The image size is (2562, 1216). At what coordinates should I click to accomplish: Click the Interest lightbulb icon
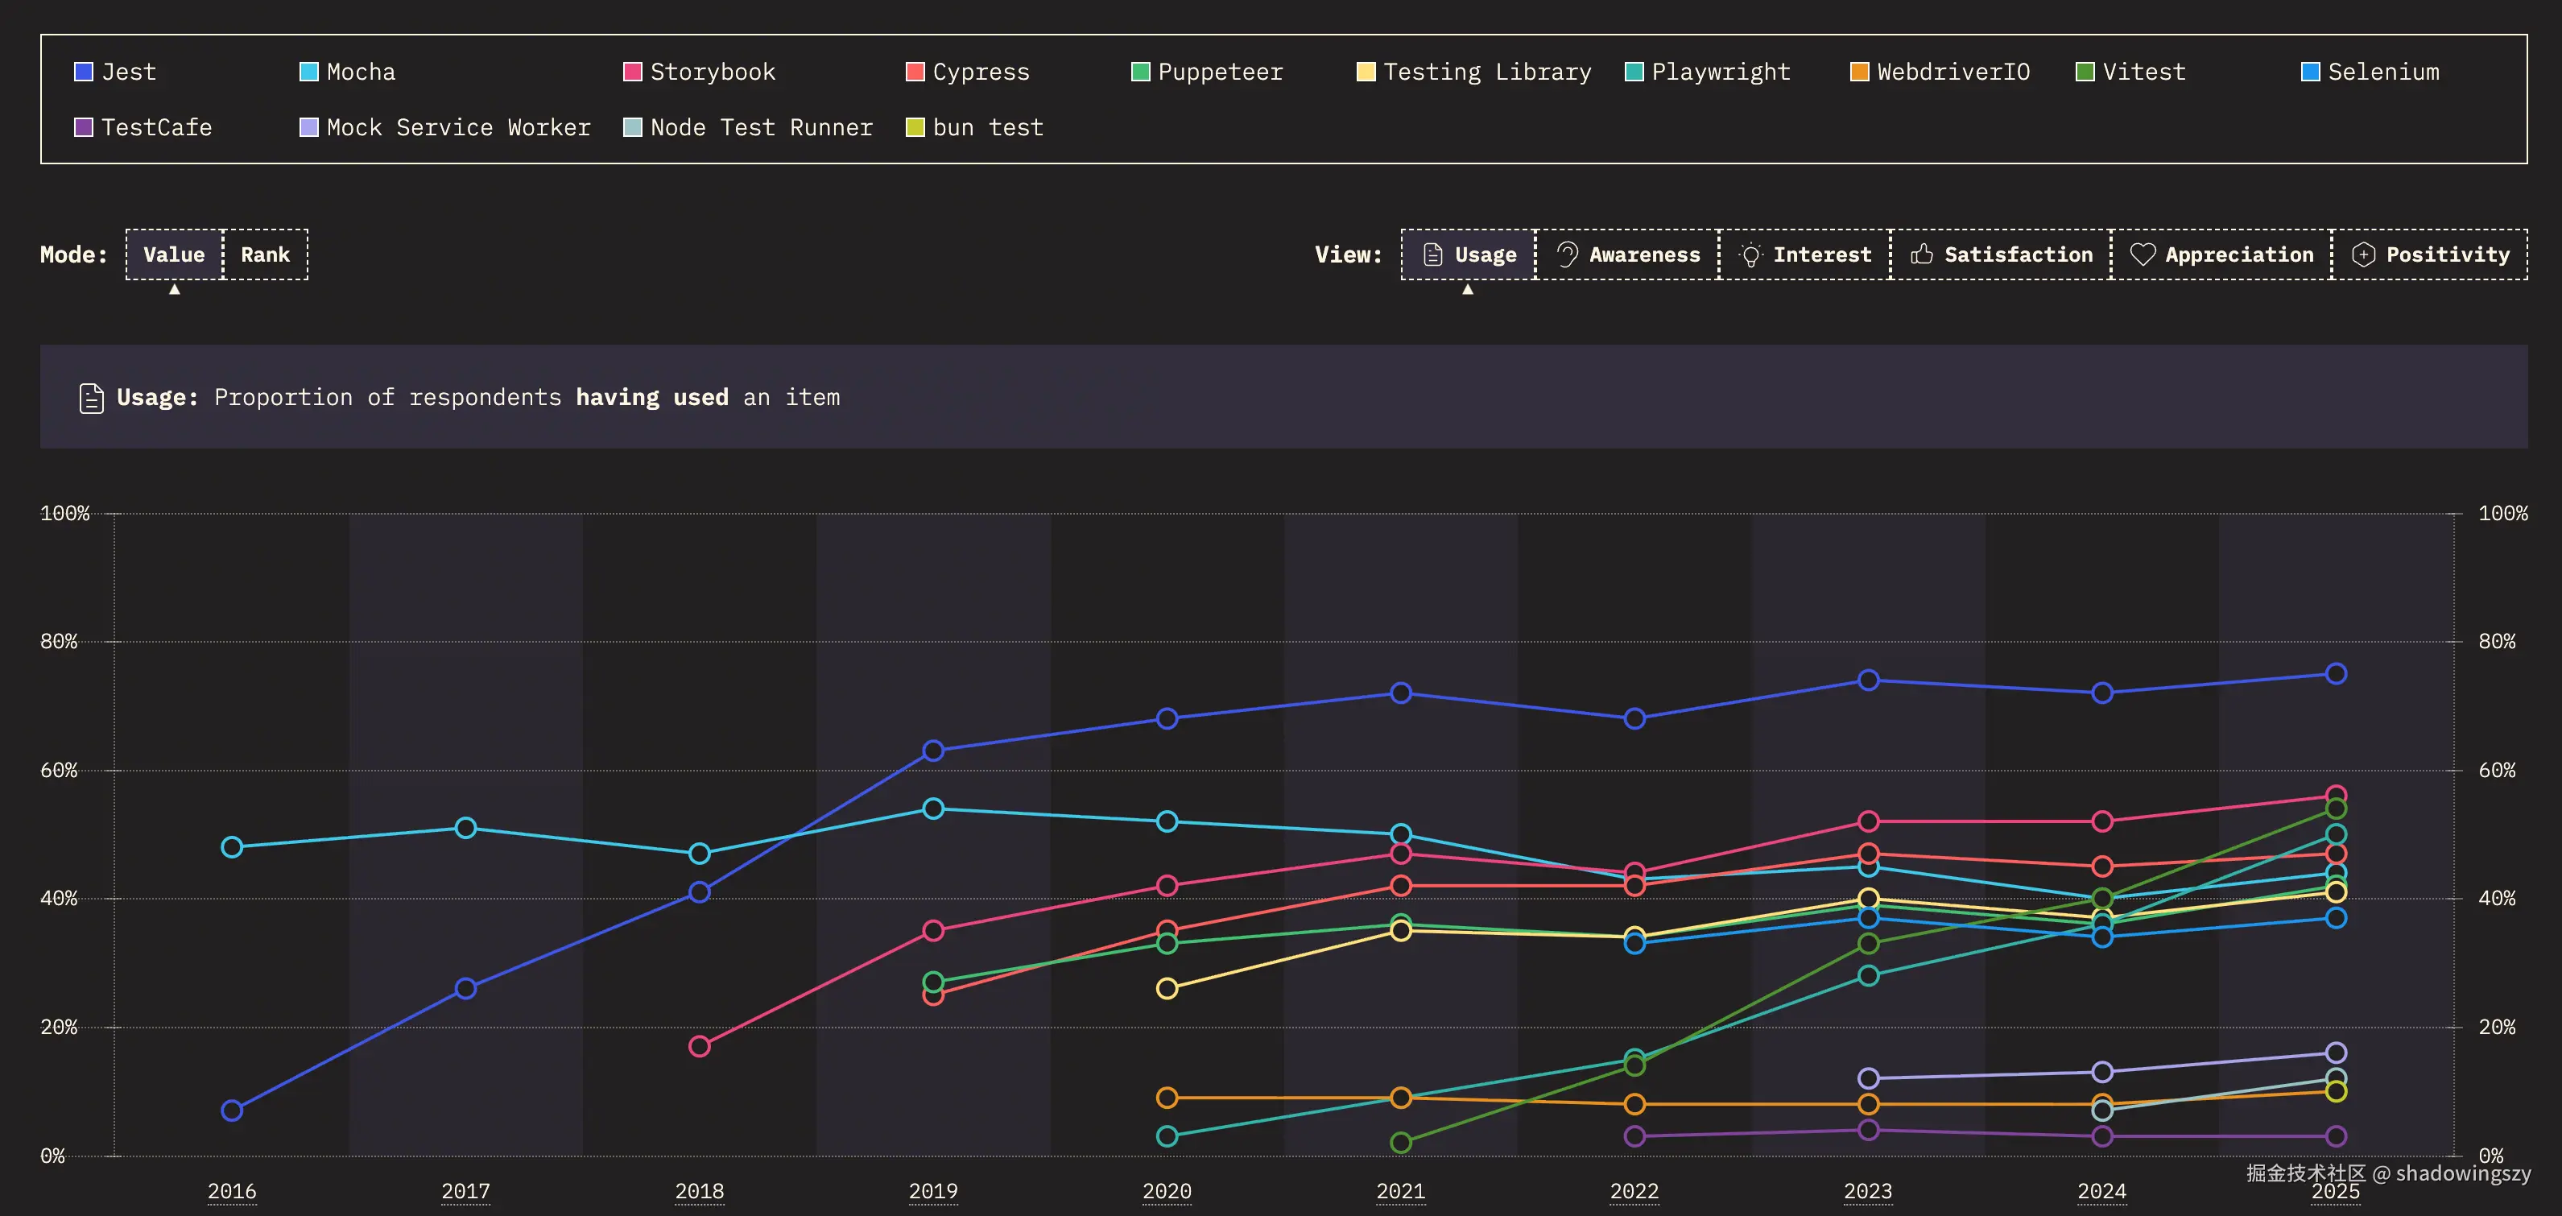pyautogui.click(x=1750, y=254)
